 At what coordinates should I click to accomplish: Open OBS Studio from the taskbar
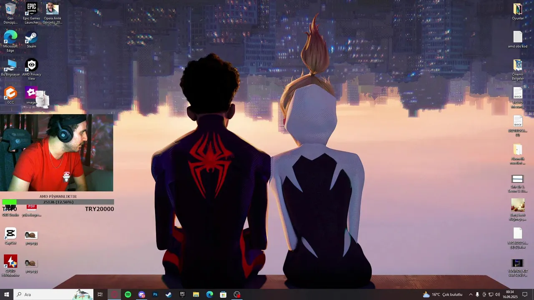tap(237, 295)
